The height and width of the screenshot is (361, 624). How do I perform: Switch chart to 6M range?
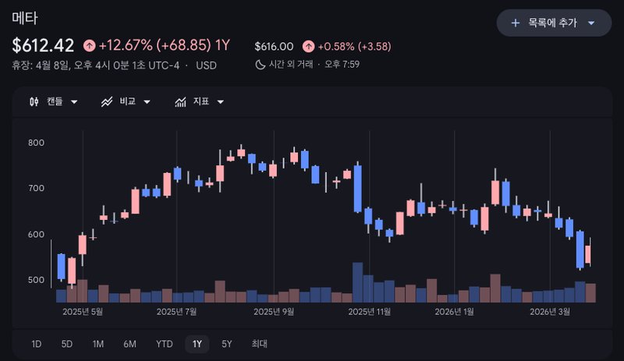click(x=129, y=344)
